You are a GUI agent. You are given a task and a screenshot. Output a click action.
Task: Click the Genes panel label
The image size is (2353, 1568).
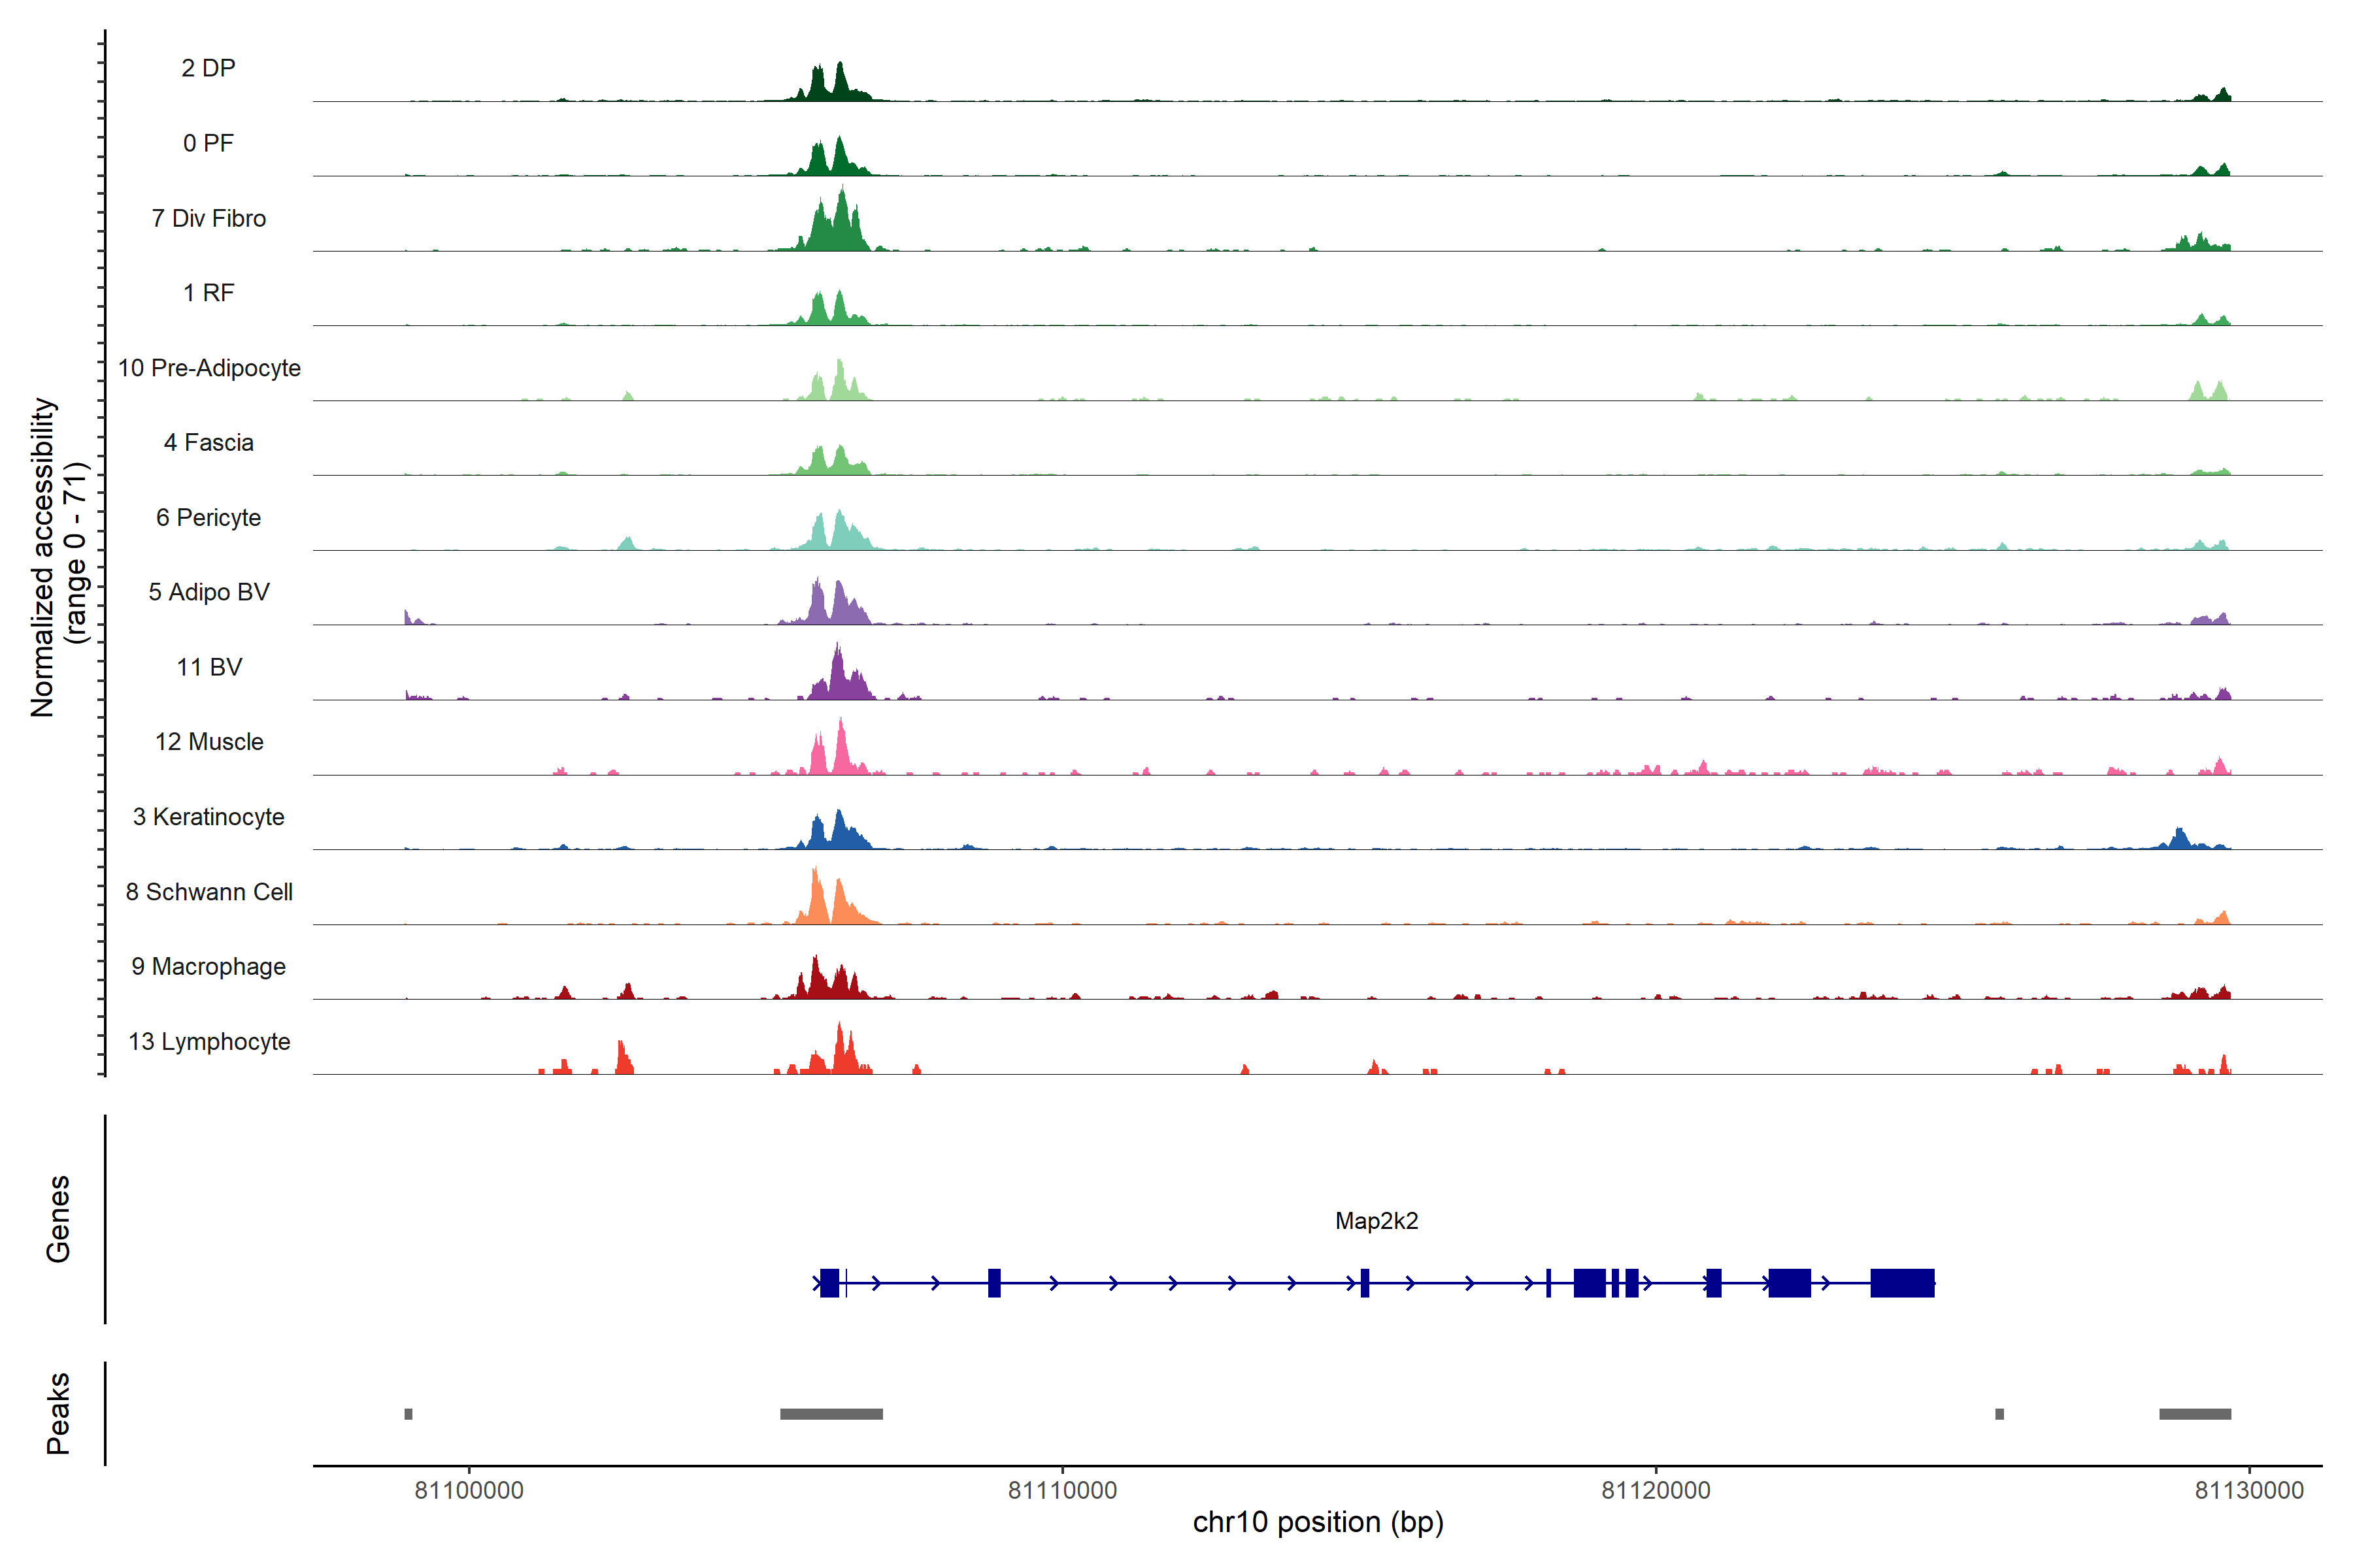[58, 1219]
